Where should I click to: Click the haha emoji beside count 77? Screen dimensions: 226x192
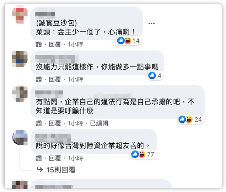tap(142, 154)
